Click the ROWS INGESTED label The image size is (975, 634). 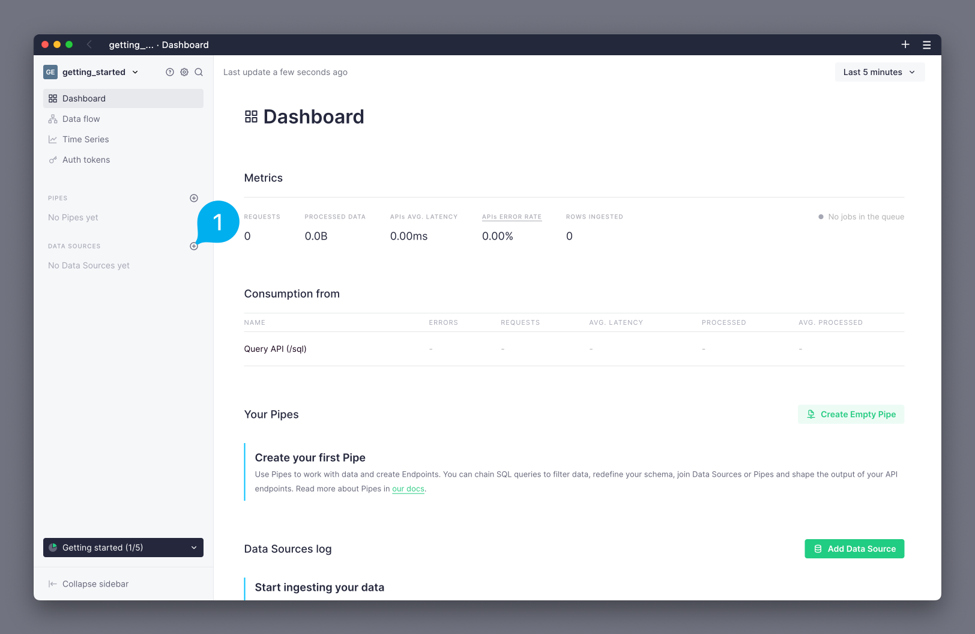[594, 217]
